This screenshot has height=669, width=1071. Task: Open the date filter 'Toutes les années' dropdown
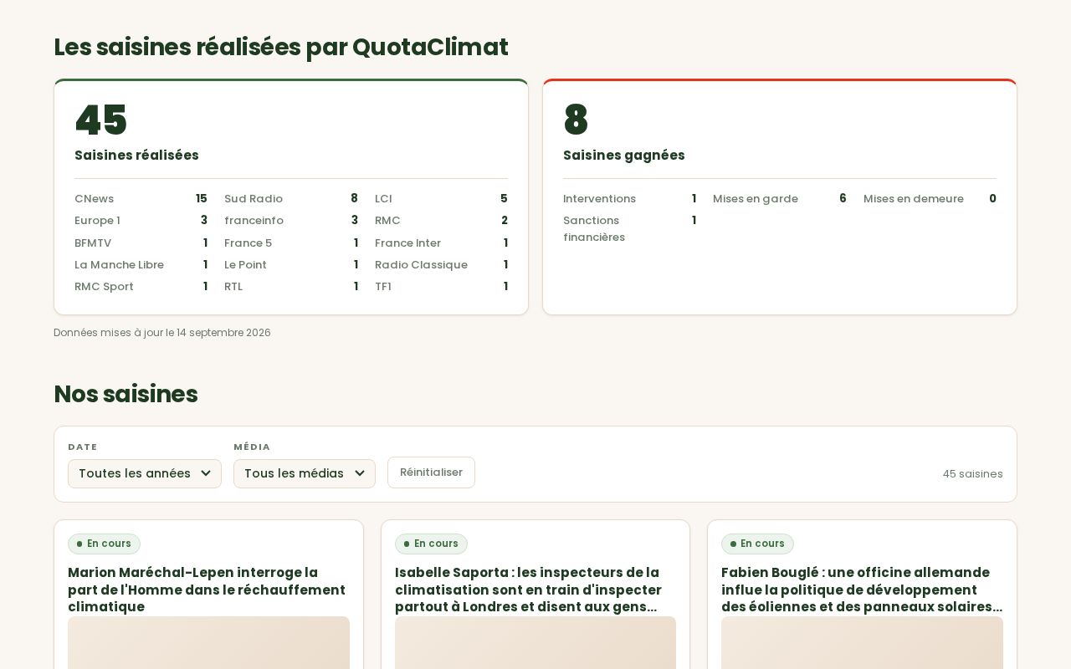coord(145,473)
